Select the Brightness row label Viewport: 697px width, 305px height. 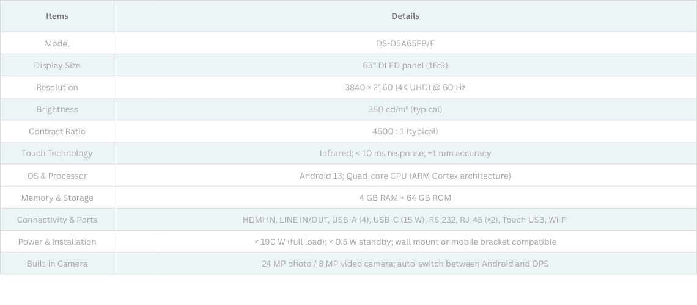click(57, 109)
